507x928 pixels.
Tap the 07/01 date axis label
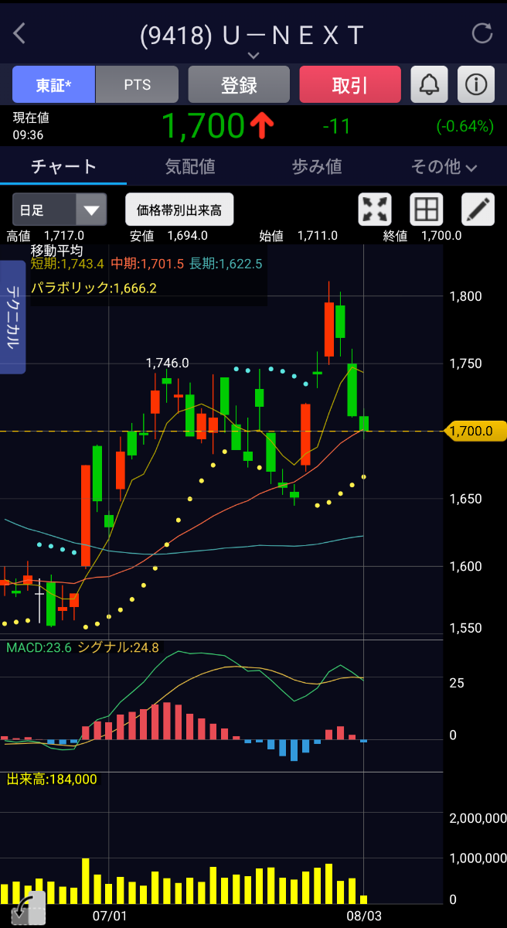(x=109, y=916)
